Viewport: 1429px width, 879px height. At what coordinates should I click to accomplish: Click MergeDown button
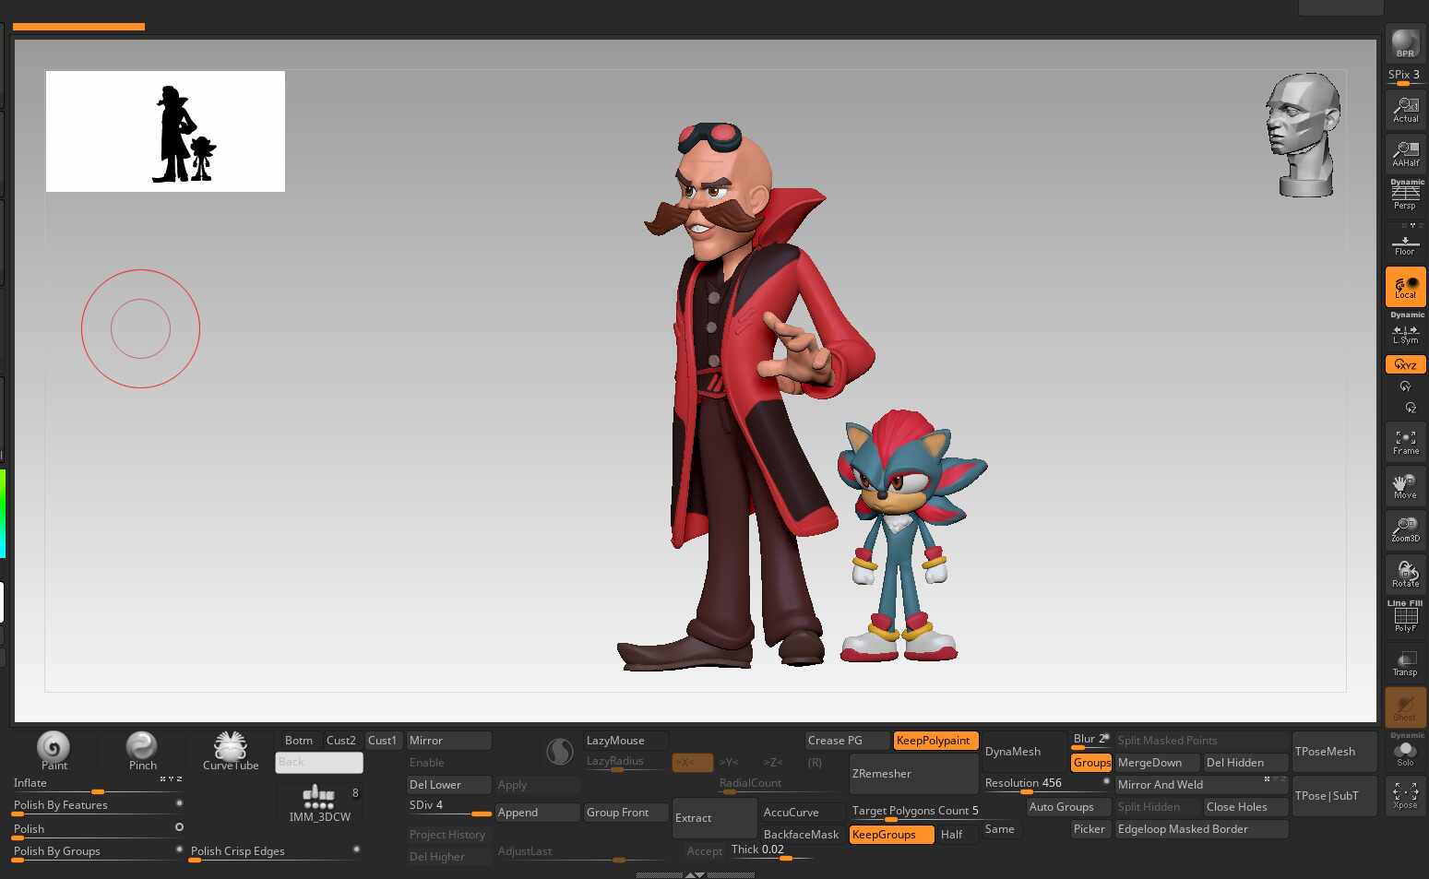pos(1157,763)
